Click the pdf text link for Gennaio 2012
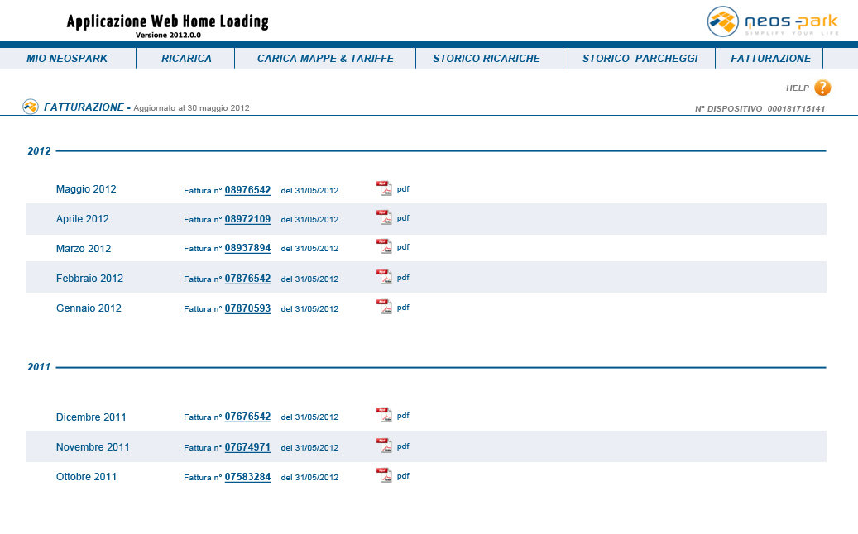 pyautogui.click(x=403, y=308)
